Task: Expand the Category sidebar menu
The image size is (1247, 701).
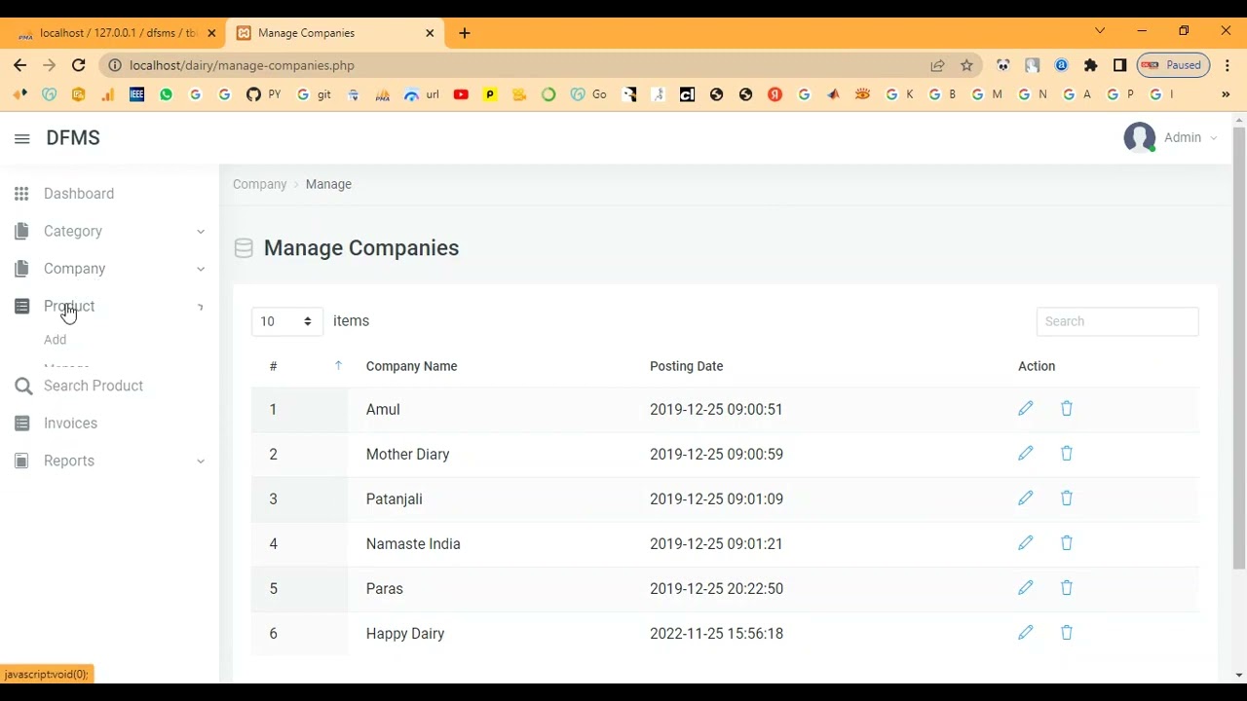Action: [x=109, y=231]
